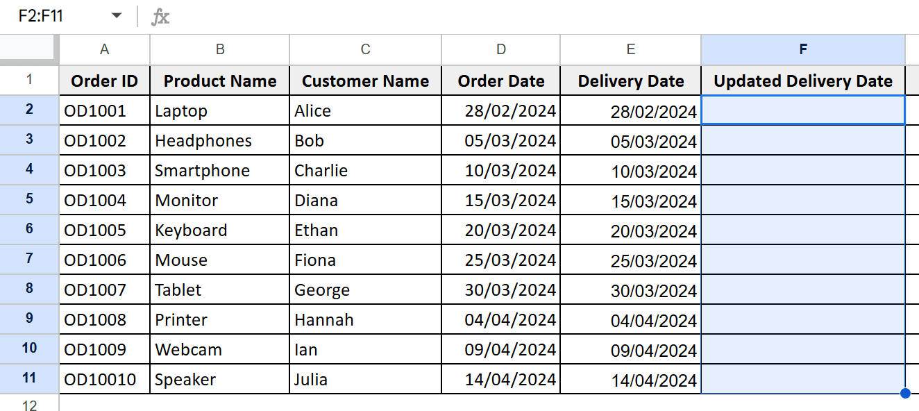Select Order Date 25/03/2024 cell
Viewport: 919px width, 411px height.
(500, 260)
